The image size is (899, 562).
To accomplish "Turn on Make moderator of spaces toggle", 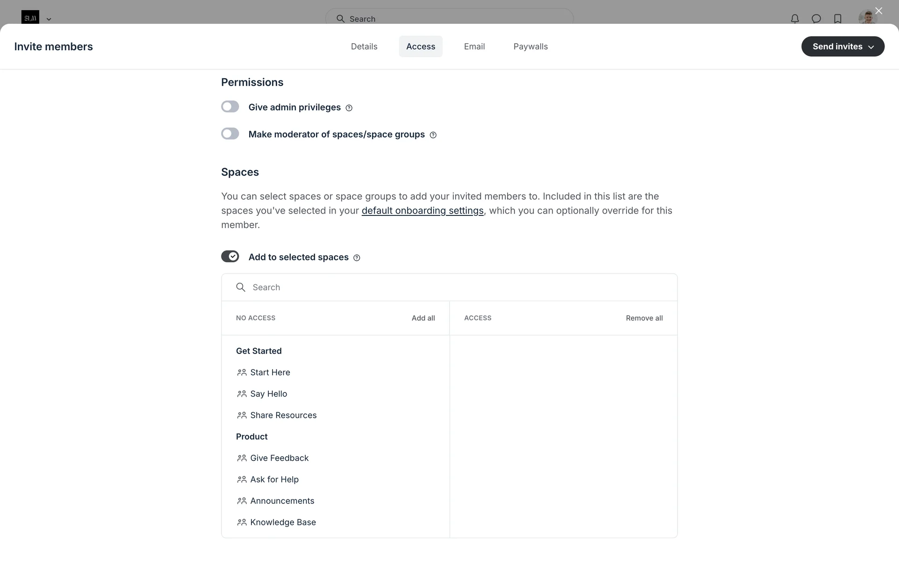I will coord(230,134).
